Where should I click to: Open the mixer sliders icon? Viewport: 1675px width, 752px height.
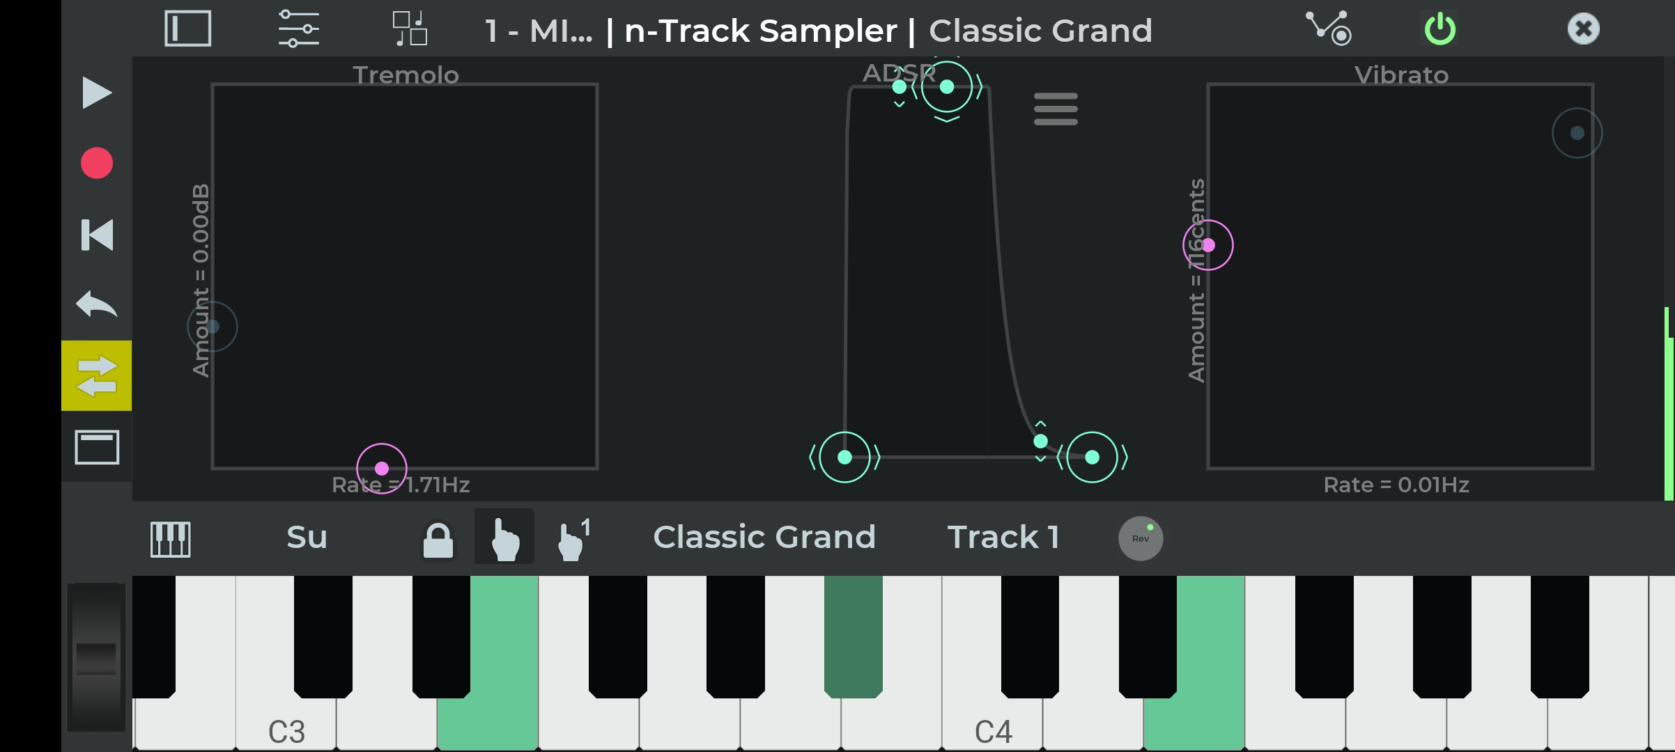pyautogui.click(x=299, y=29)
